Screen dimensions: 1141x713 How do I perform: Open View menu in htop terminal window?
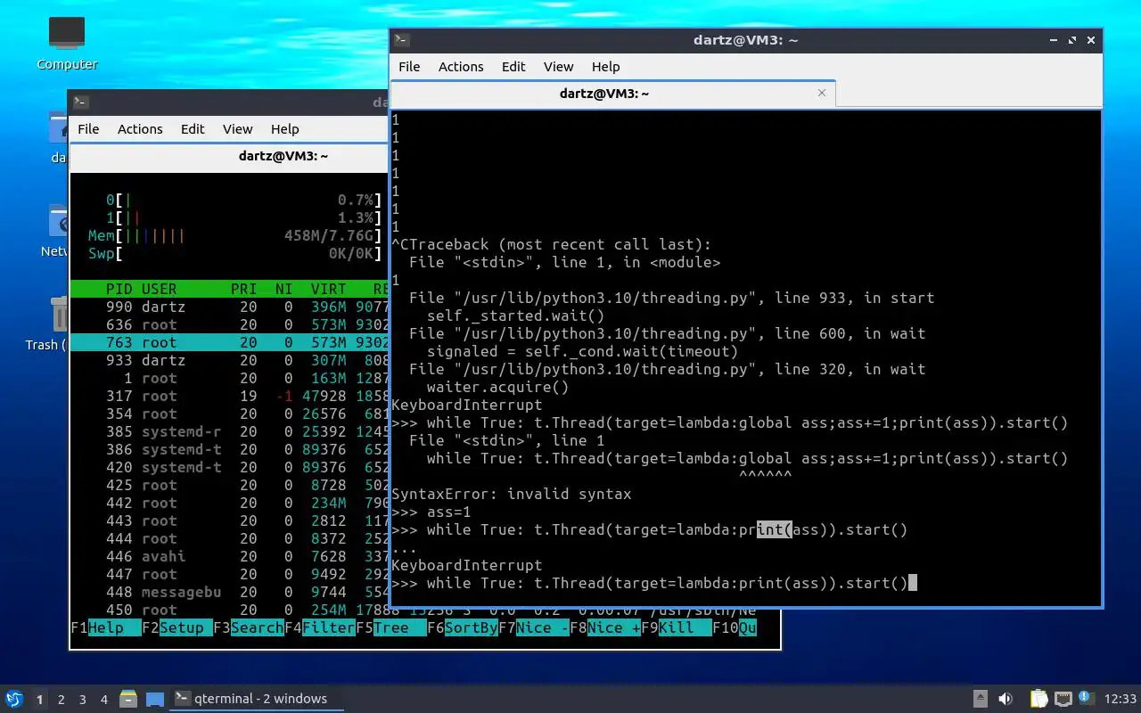(237, 129)
